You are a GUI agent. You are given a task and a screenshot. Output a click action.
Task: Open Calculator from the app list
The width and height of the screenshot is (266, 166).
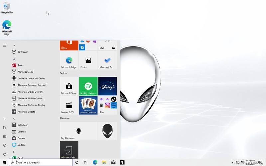pos(34,125)
